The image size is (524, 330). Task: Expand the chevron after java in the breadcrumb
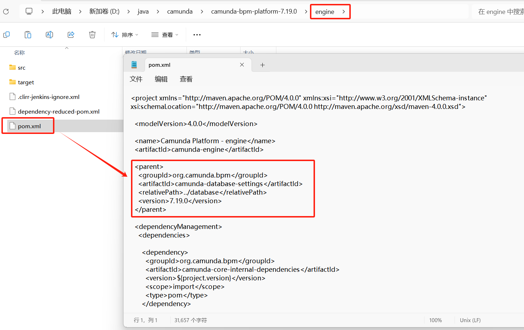(158, 11)
